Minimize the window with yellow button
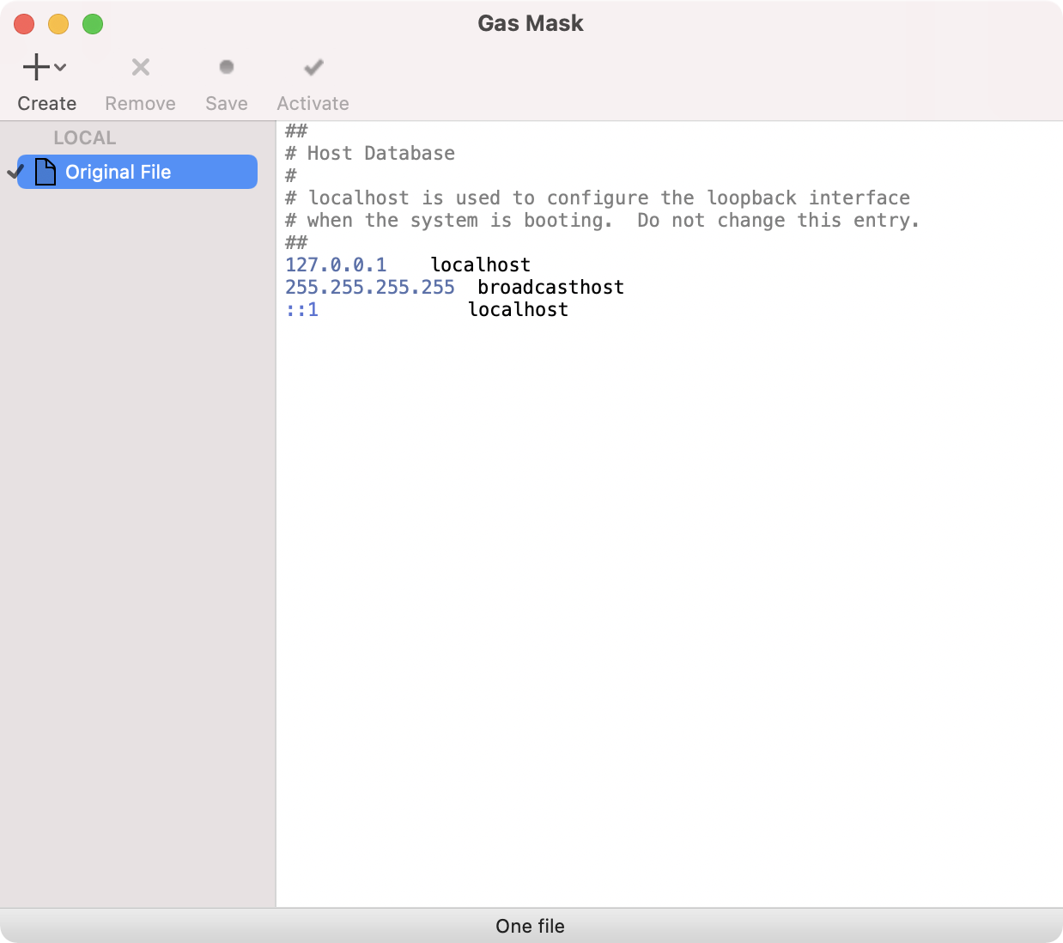The image size is (1063, 943). tap(58, 24)
